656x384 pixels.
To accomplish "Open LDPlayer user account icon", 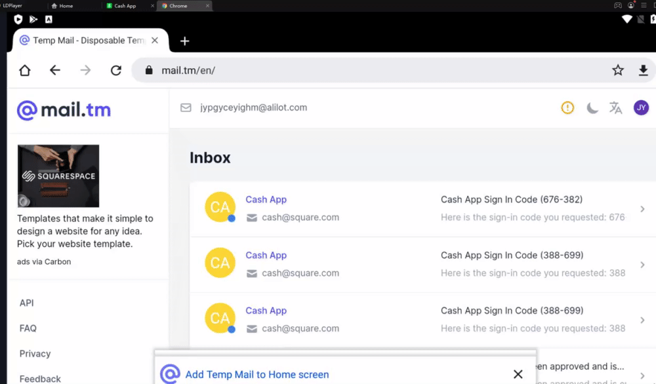I will [x=631, y=5].
